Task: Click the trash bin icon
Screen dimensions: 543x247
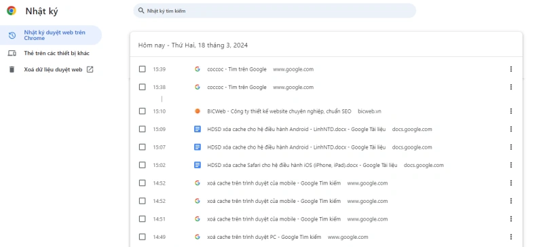Action: [x=12, y=70]
